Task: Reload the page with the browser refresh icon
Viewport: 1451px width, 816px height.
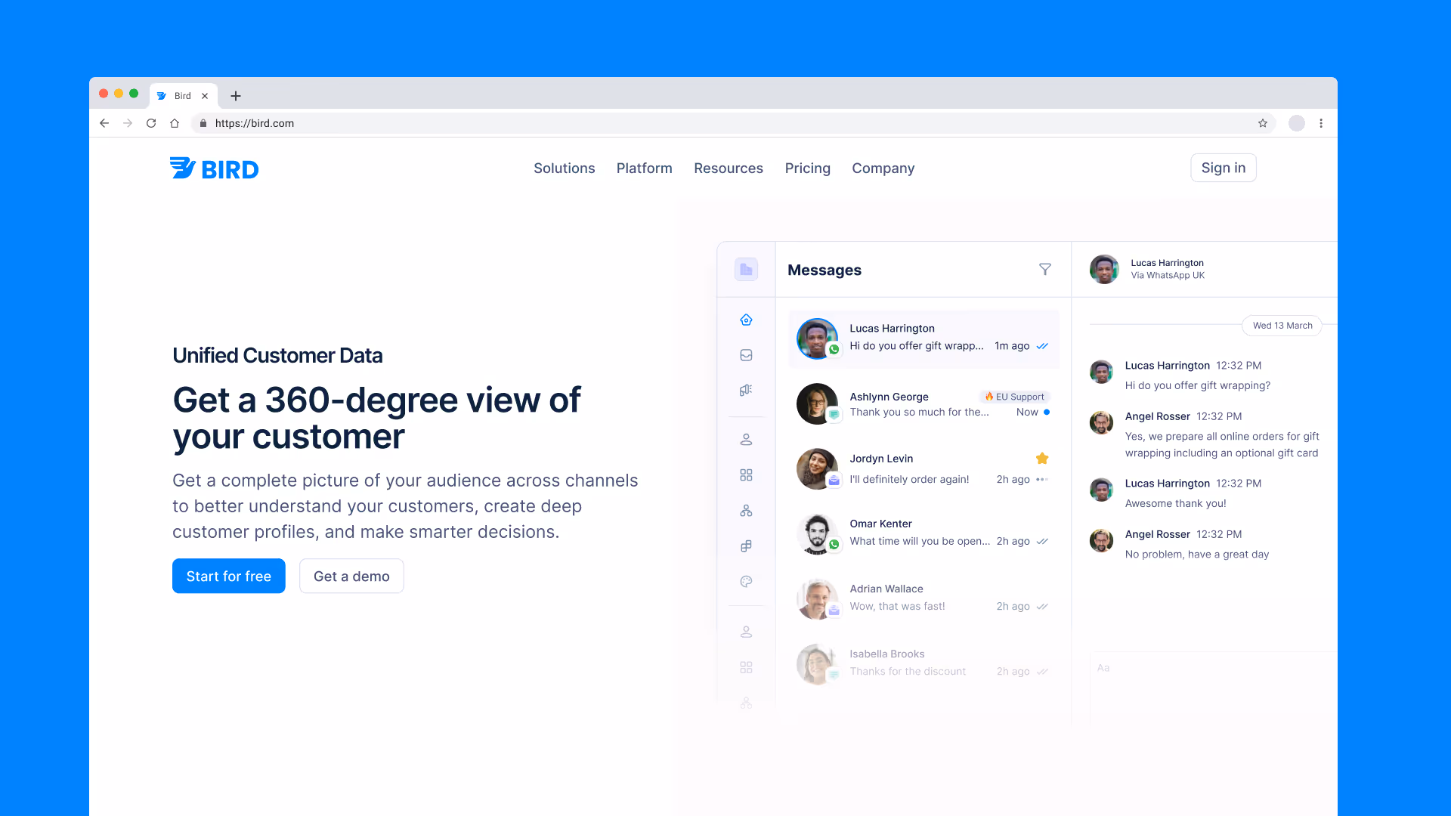Action: [151, 123]
